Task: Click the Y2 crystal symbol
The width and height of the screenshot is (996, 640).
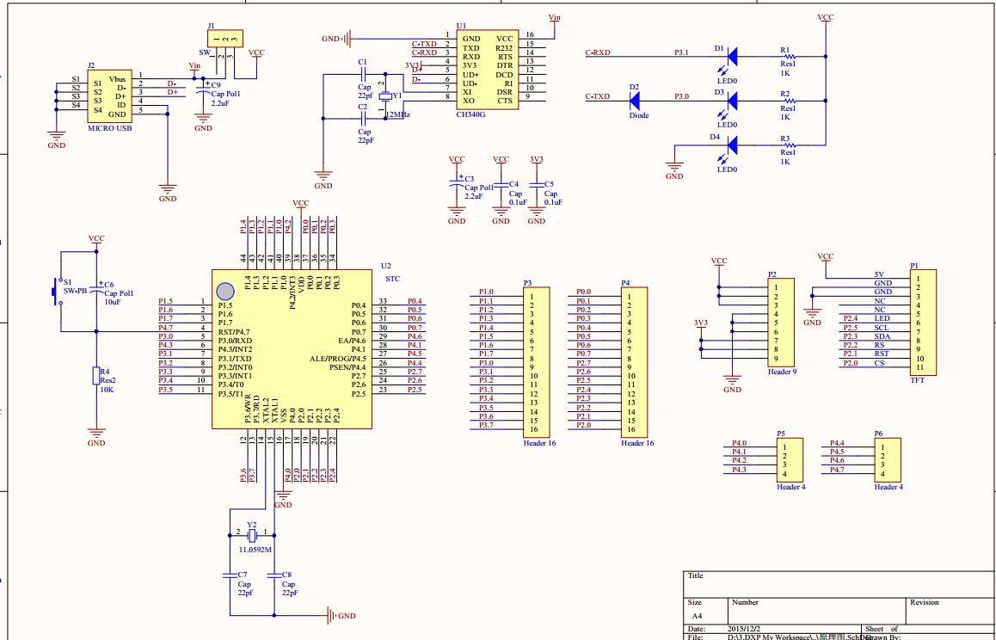Action: point(252,536)
